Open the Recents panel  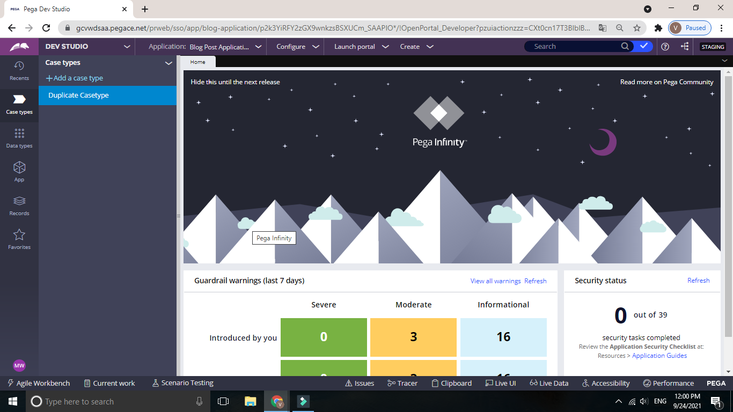pyautogui.click(x=19, y=71)
